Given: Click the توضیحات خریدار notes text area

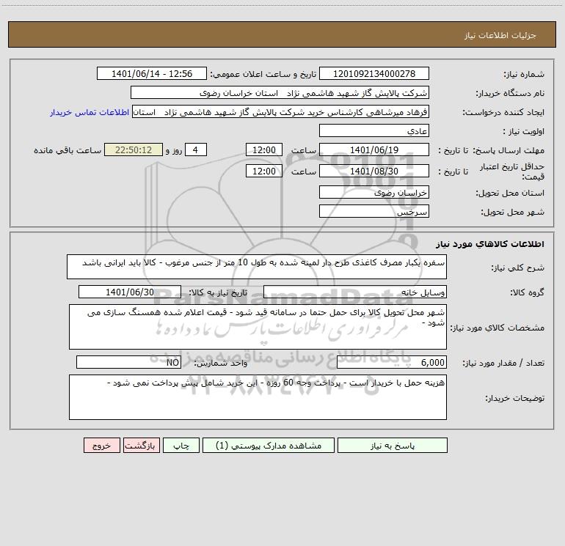Looking at the screenshot, I should (x=258, y=397).
